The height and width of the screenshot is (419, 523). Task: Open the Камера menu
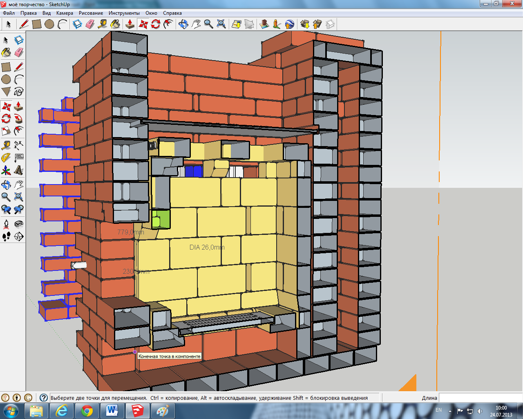coord(65,13)
